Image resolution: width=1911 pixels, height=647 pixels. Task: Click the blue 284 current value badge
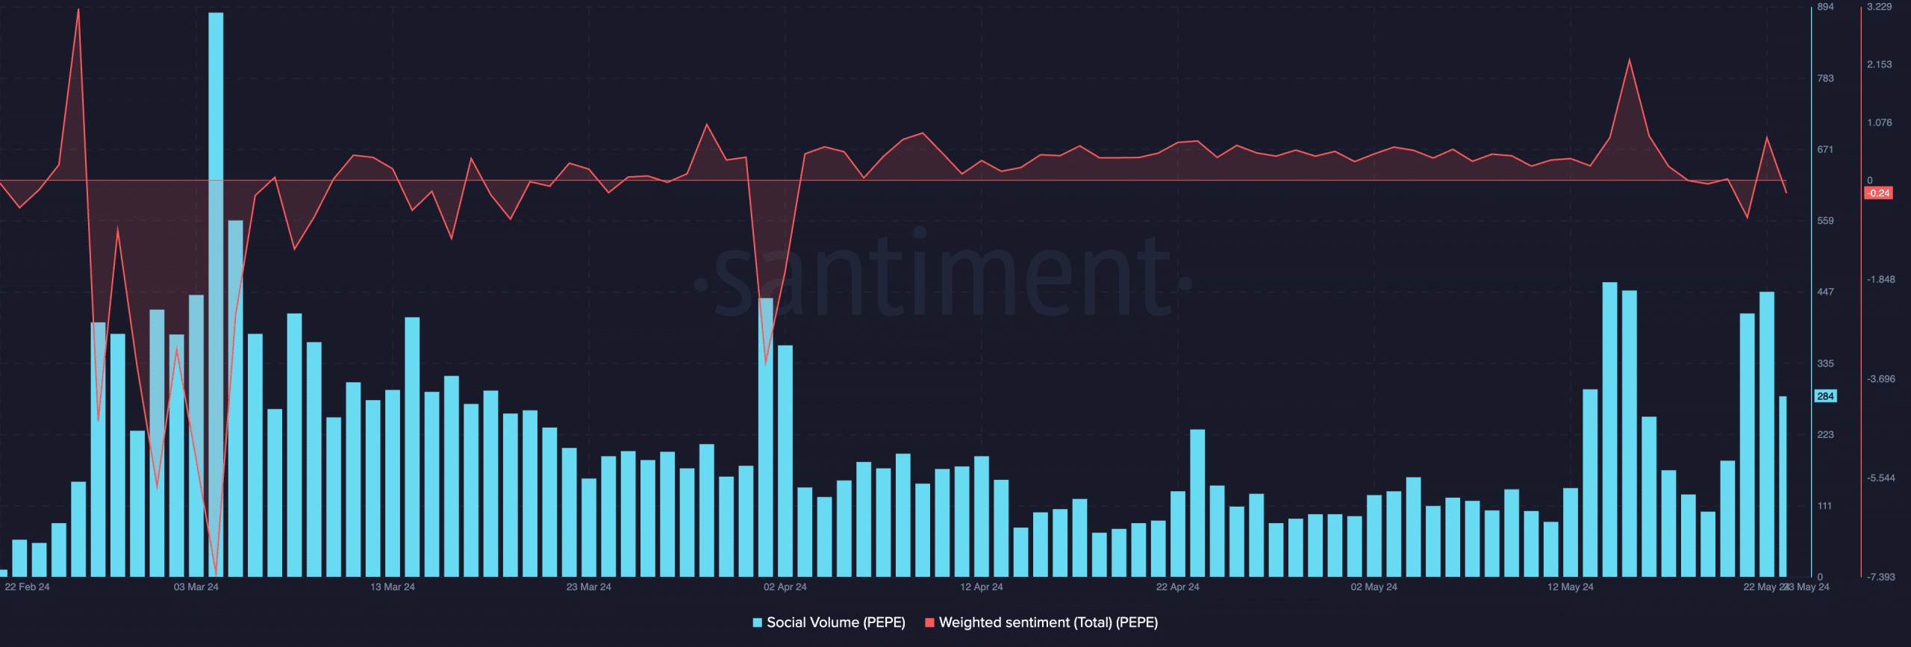click(1826, 396)
